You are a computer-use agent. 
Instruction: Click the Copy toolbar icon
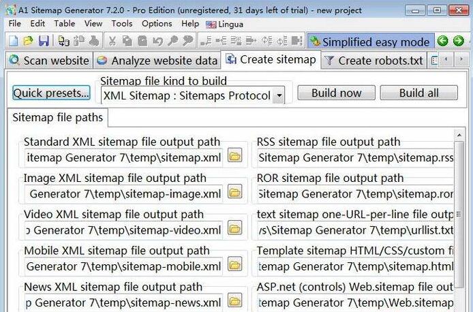coord(127,41)
